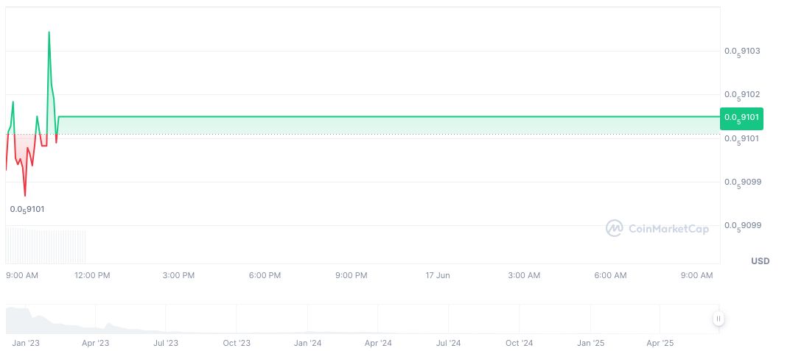Click the volume bars under the chart
790x351 pixels.
click(46, 246)
